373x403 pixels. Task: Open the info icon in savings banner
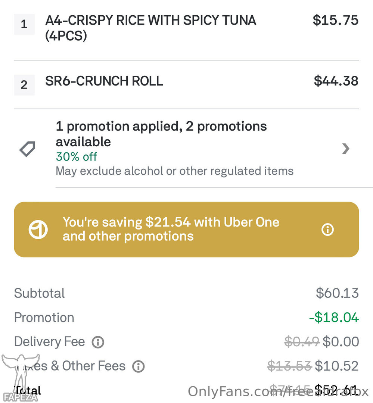click(x=327, y=229)
